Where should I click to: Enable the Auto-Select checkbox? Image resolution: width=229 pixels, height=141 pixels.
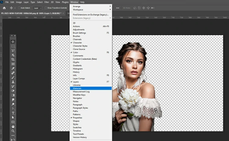coord(20,8)
